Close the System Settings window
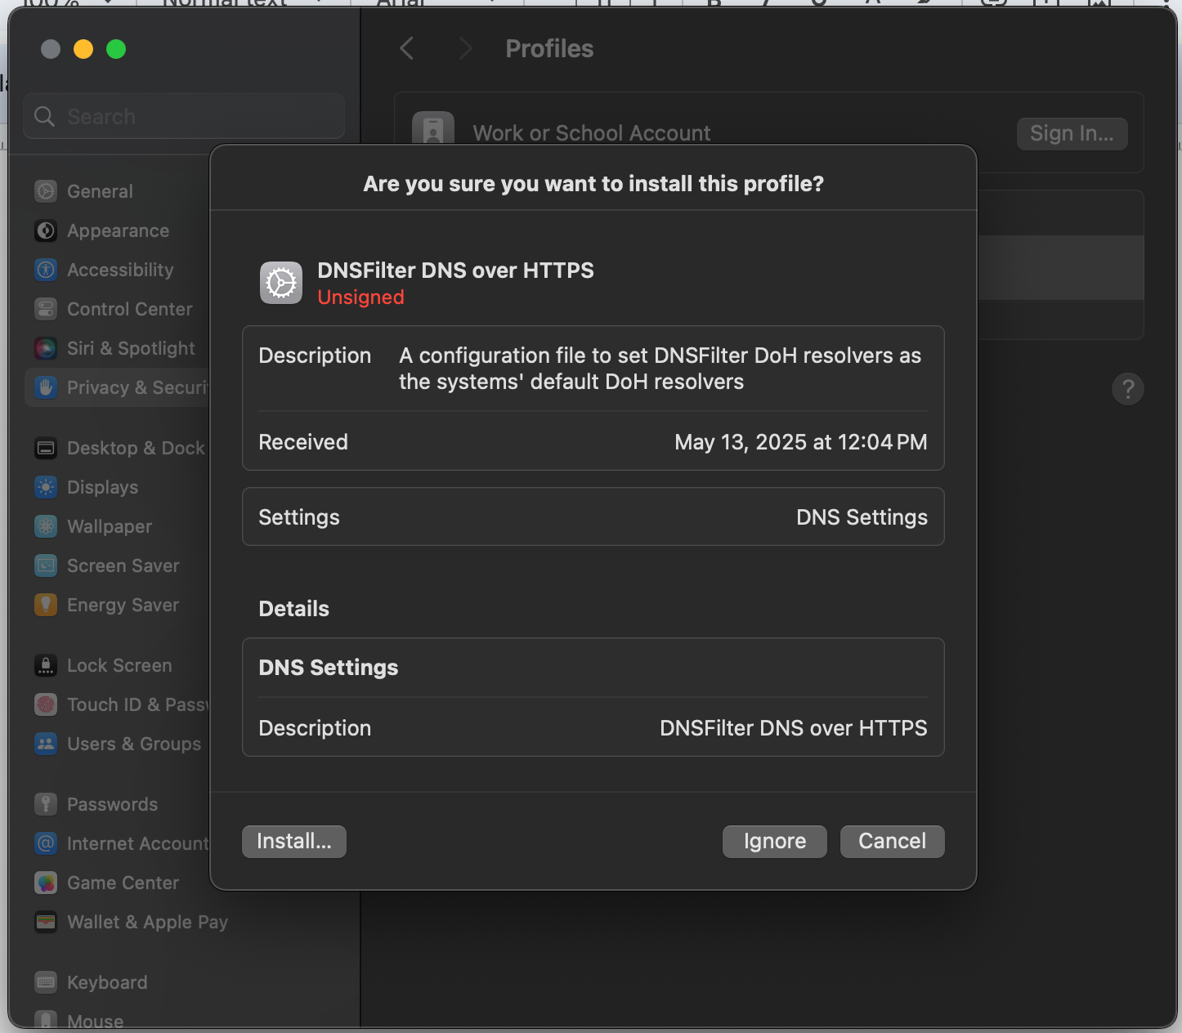Image resolution: width=1182 pixels, height=1033 pixels. tap(51, 49)
